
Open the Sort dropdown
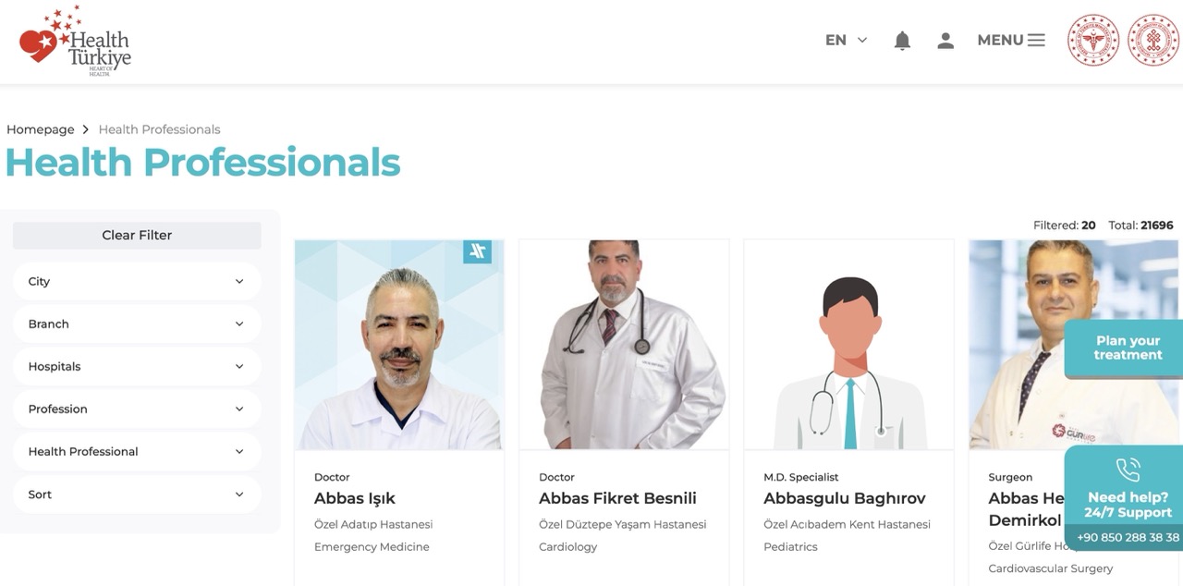[137, 494]
